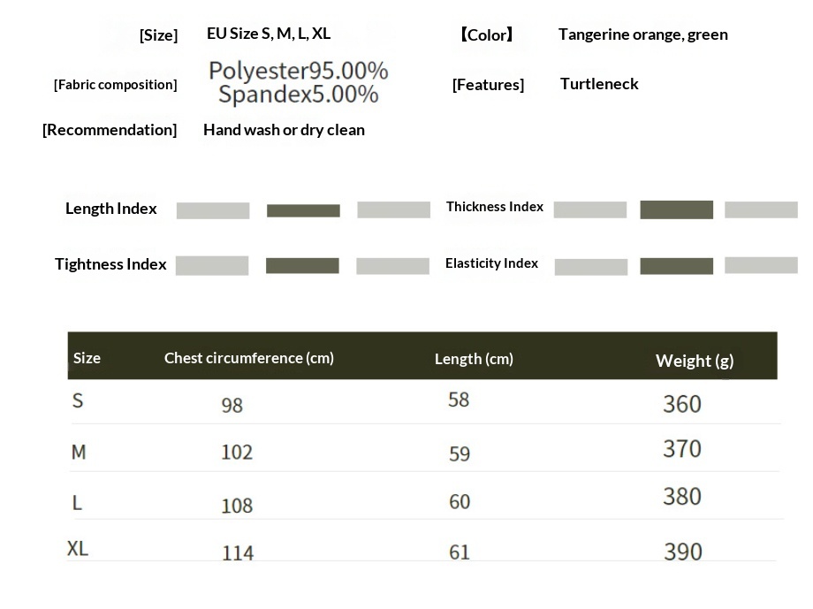Click the Weight (g) column header
The height and width of the screenshot is (609, 813).
[695, 361]
